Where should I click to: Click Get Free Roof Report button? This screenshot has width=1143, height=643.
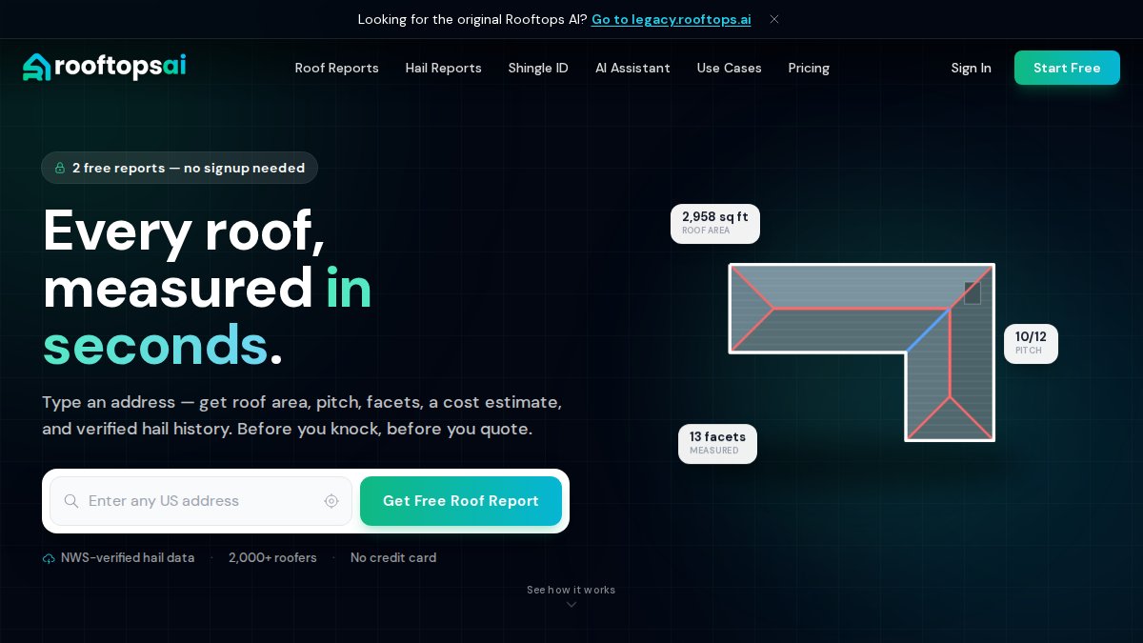coord(461,501)
